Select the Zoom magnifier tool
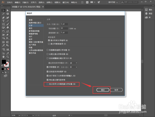This screenshot has height=117, width=155. (7, 57)
